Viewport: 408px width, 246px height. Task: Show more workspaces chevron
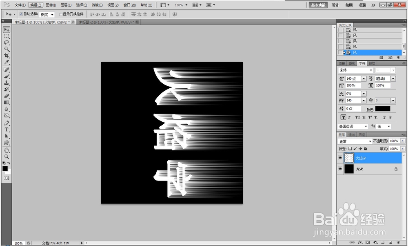(x=373, y=5)
